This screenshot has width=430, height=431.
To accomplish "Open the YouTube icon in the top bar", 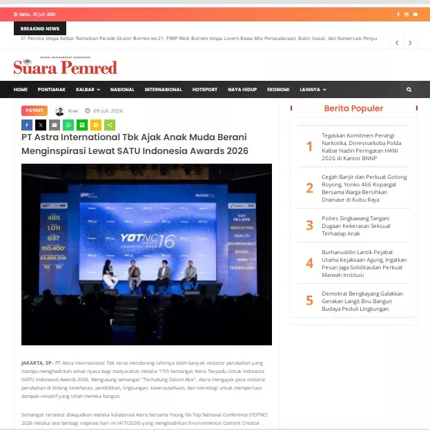I will click(x=416, y=15).
